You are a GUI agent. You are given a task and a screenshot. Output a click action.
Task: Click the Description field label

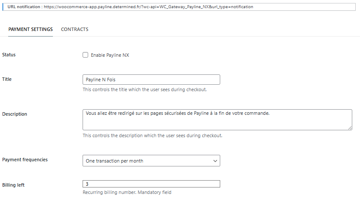pos(15,114)
